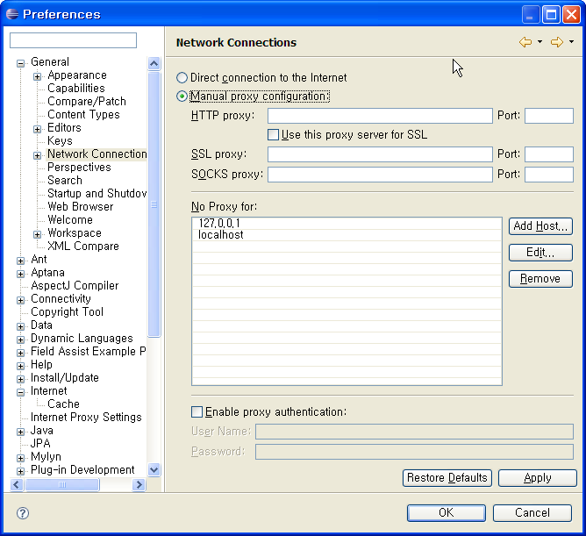
Task: Open the forward history dropdown arrow
Action: pyautogui.click(x=571, y=42)
